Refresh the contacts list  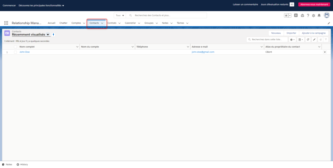pyautogui.click(x=308, y=40)
